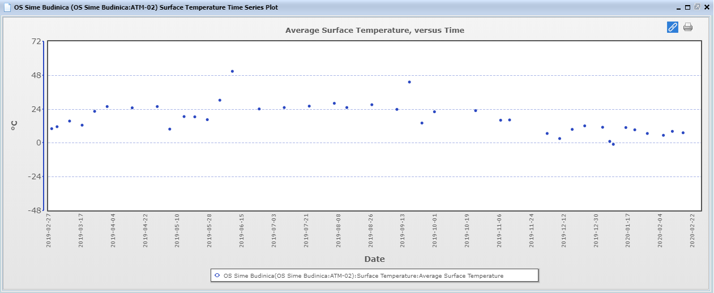The width and height of the screenshot is (714, 293).
Task: Maximize the time series plot window
Action: point(687,7)
